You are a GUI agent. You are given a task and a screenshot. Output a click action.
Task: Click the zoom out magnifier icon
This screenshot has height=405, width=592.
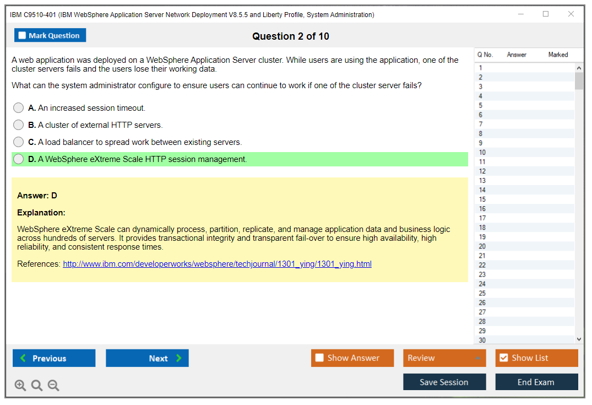tap(53, 386)
